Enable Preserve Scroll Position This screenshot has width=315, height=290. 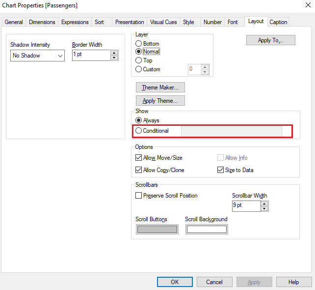pos(138,196)
